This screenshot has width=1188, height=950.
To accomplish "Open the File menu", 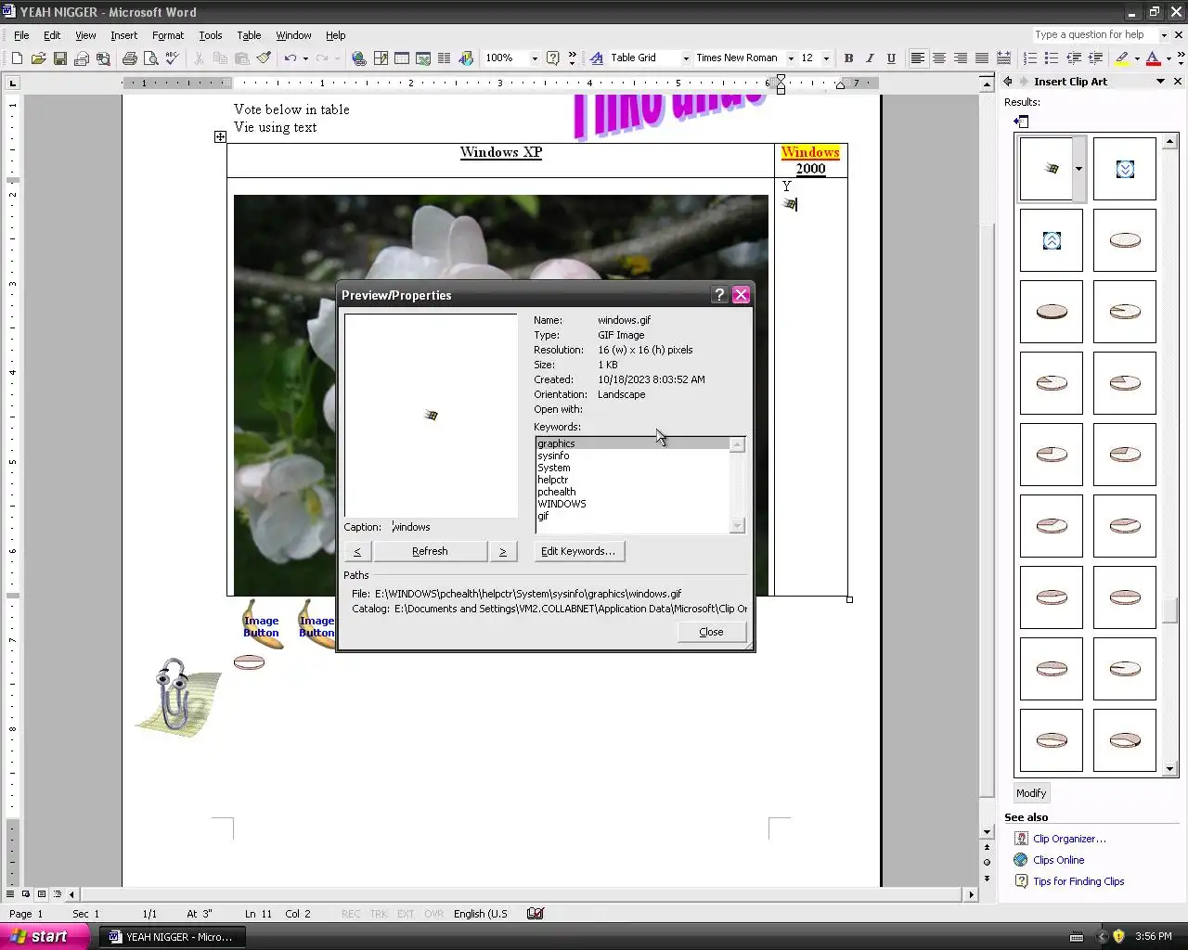I will 21,35.
